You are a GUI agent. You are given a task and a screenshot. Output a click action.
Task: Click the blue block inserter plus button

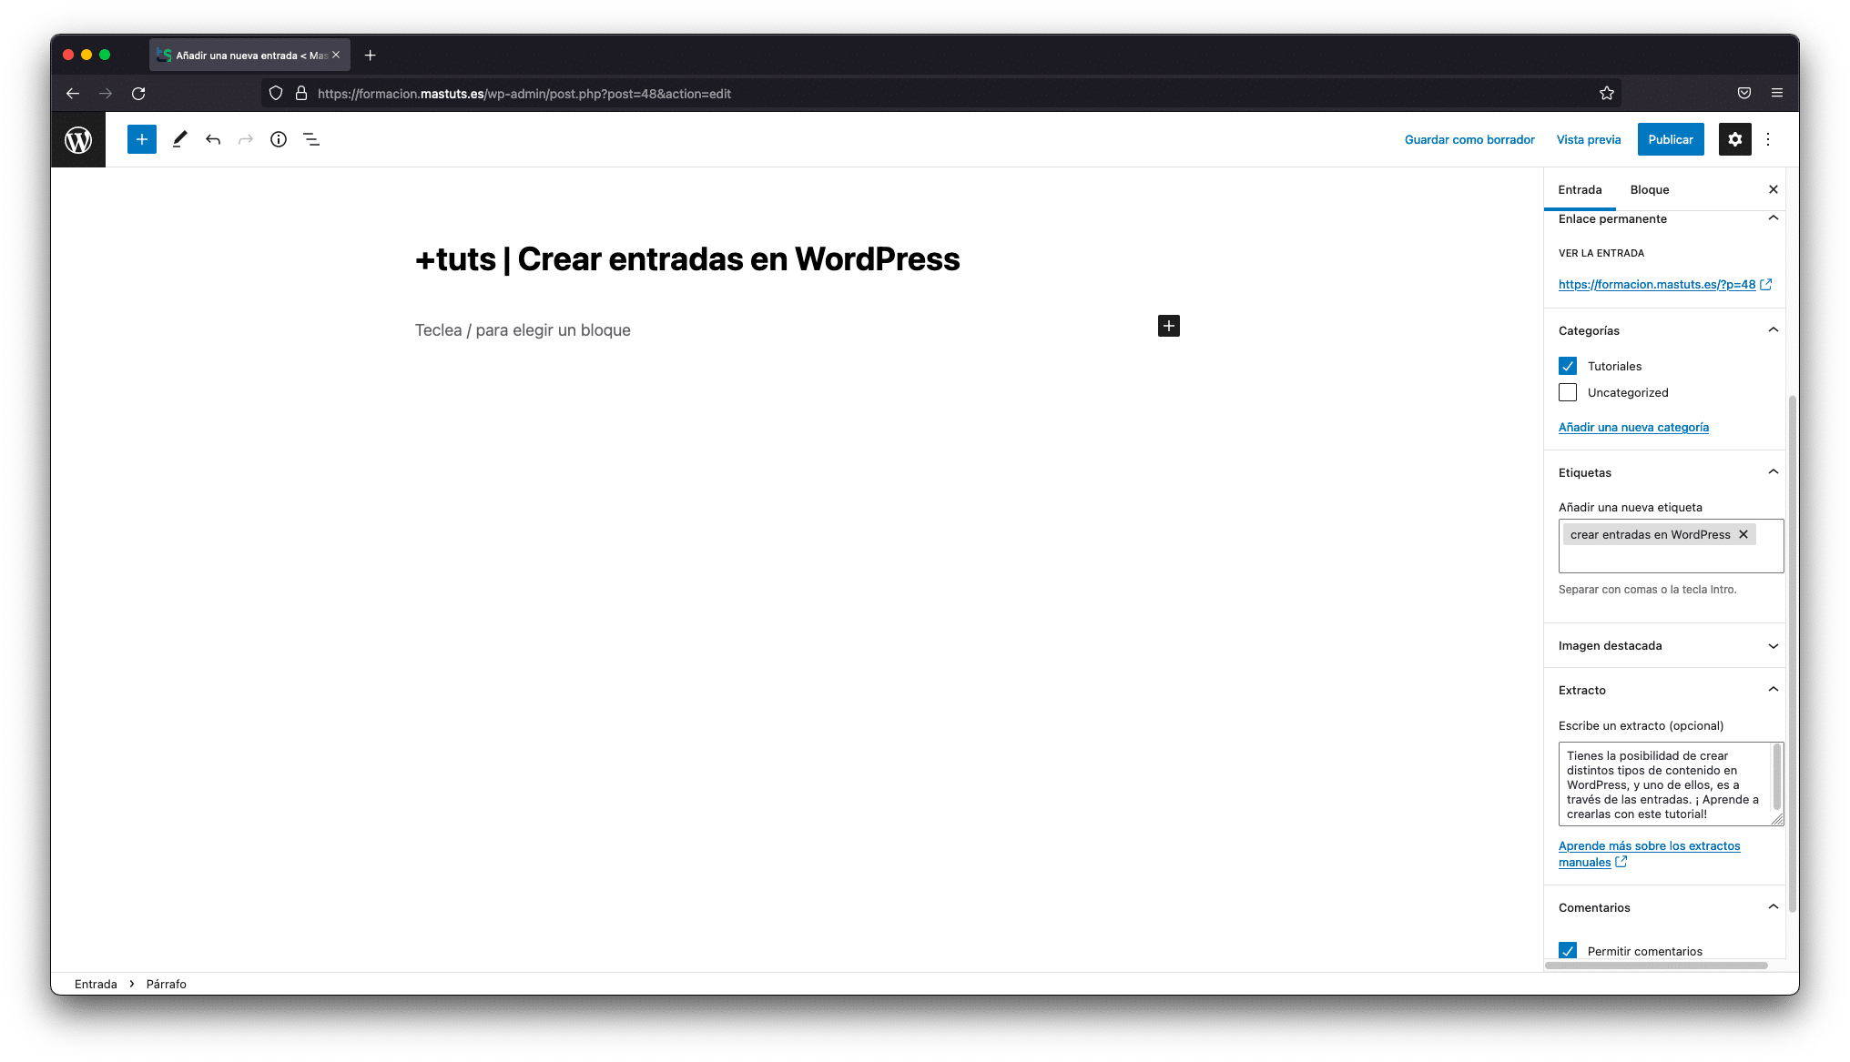[142, 139]
